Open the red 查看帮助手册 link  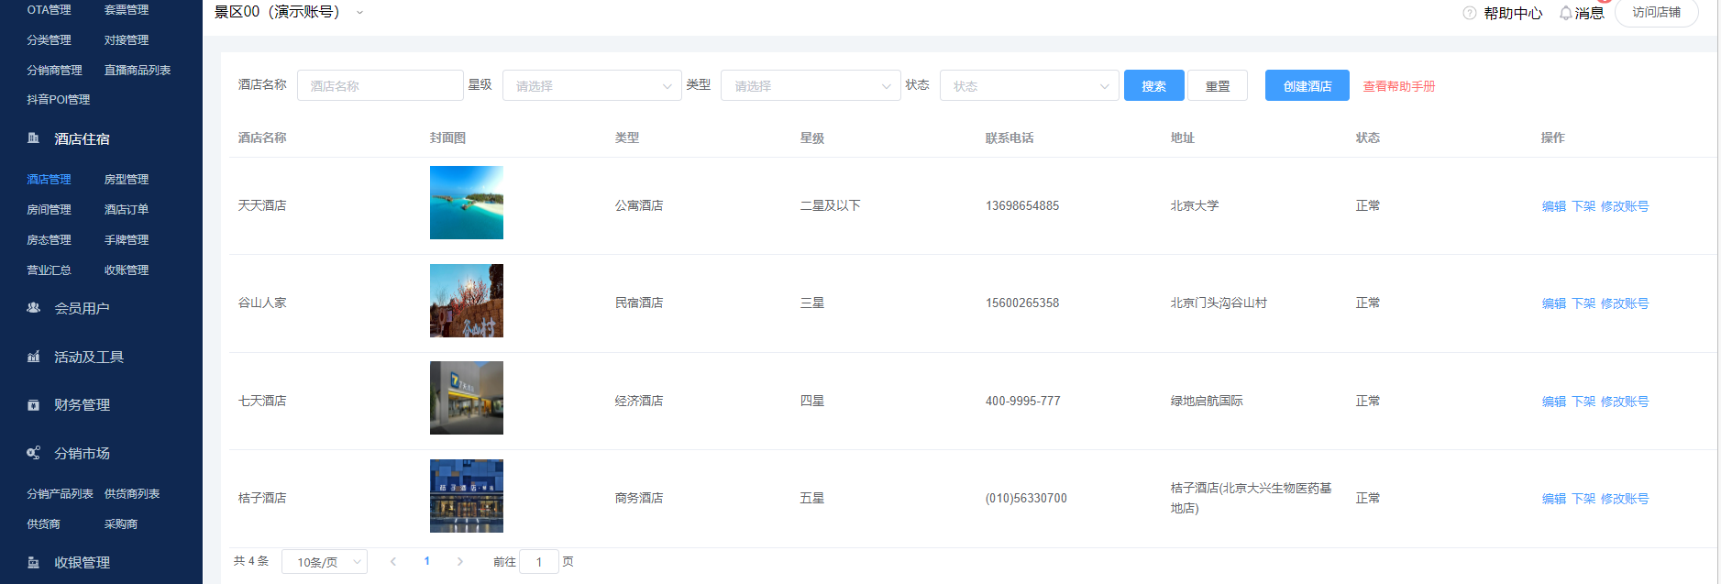[1398, 86]
